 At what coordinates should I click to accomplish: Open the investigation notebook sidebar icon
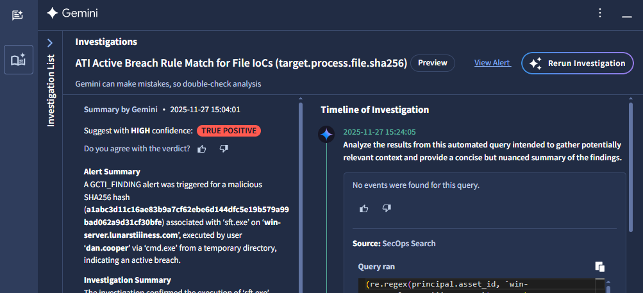[18, 60]
